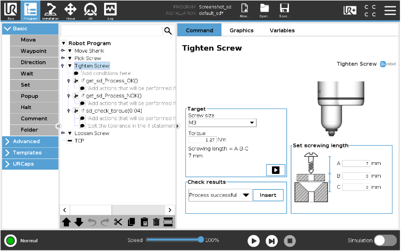This screenshot has width=401, height=251.
Task: Click the Insert button
Action: pos(268,195)
